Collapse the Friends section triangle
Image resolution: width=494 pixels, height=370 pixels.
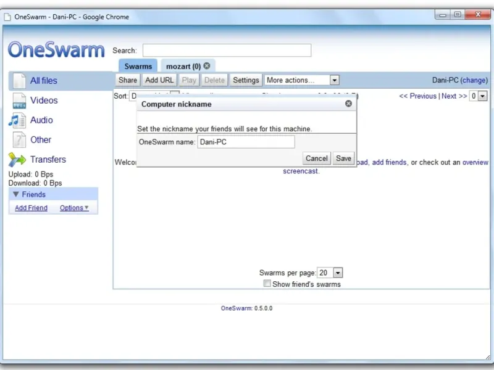click(x=16, y=194)
